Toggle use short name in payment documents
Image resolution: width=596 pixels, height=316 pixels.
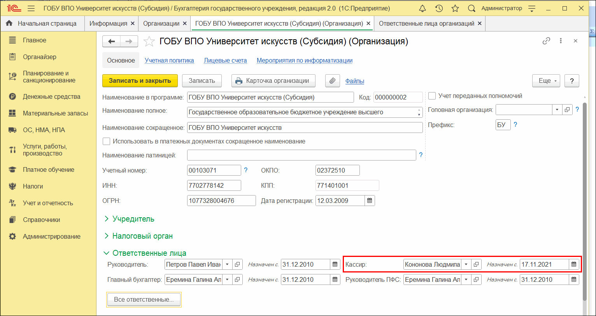106,141
